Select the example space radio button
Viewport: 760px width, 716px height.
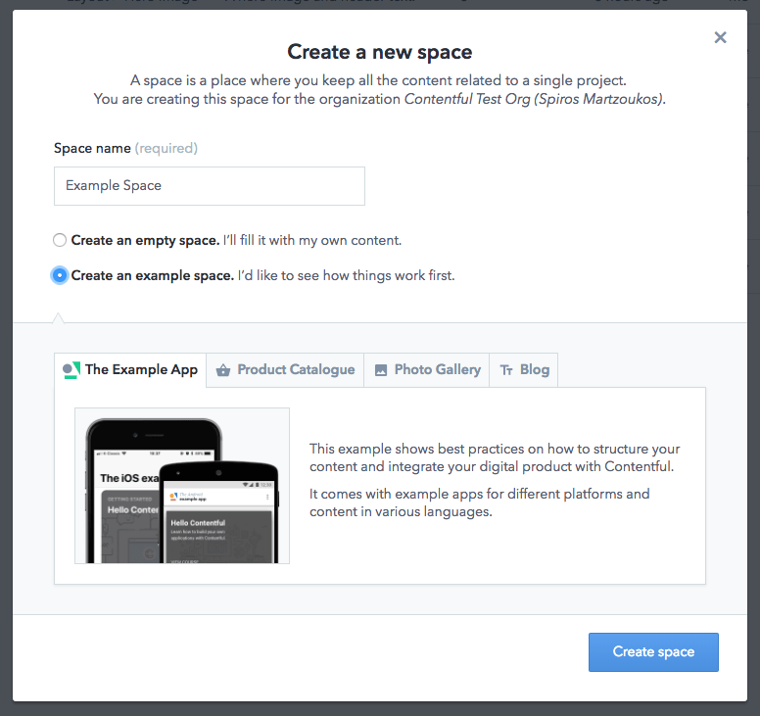tap(61, 275)
